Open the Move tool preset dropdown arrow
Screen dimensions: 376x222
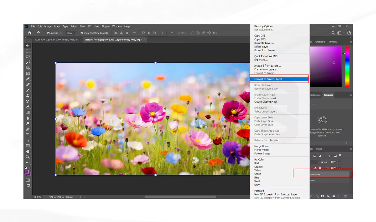coord(43,33)
